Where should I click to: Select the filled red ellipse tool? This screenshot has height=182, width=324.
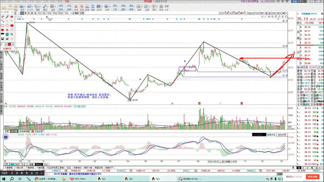(x=3, y=30)
